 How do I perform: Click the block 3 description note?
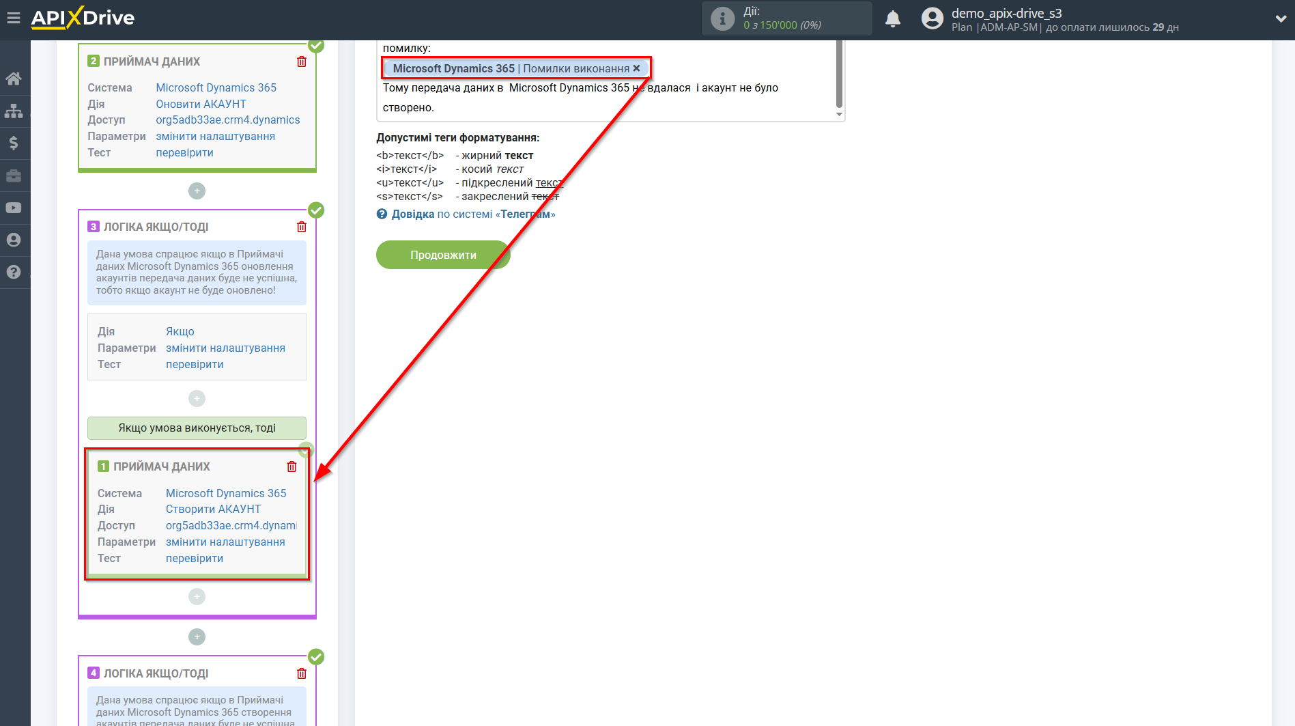(x=197, y=272)
